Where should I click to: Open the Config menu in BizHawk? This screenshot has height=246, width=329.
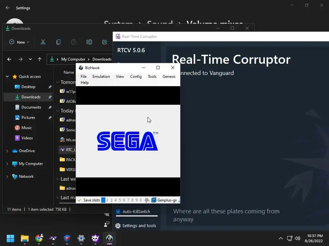coord(136,77)
